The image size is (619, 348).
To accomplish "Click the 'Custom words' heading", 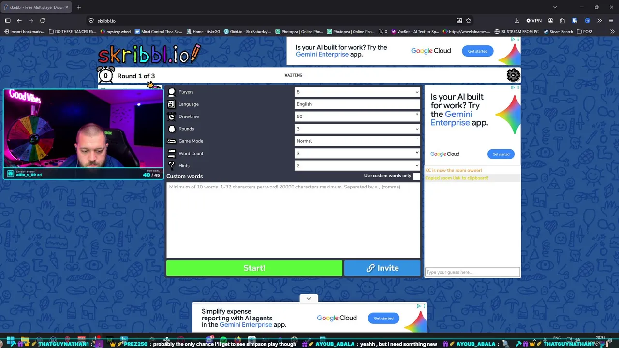I will pos(184,176).
